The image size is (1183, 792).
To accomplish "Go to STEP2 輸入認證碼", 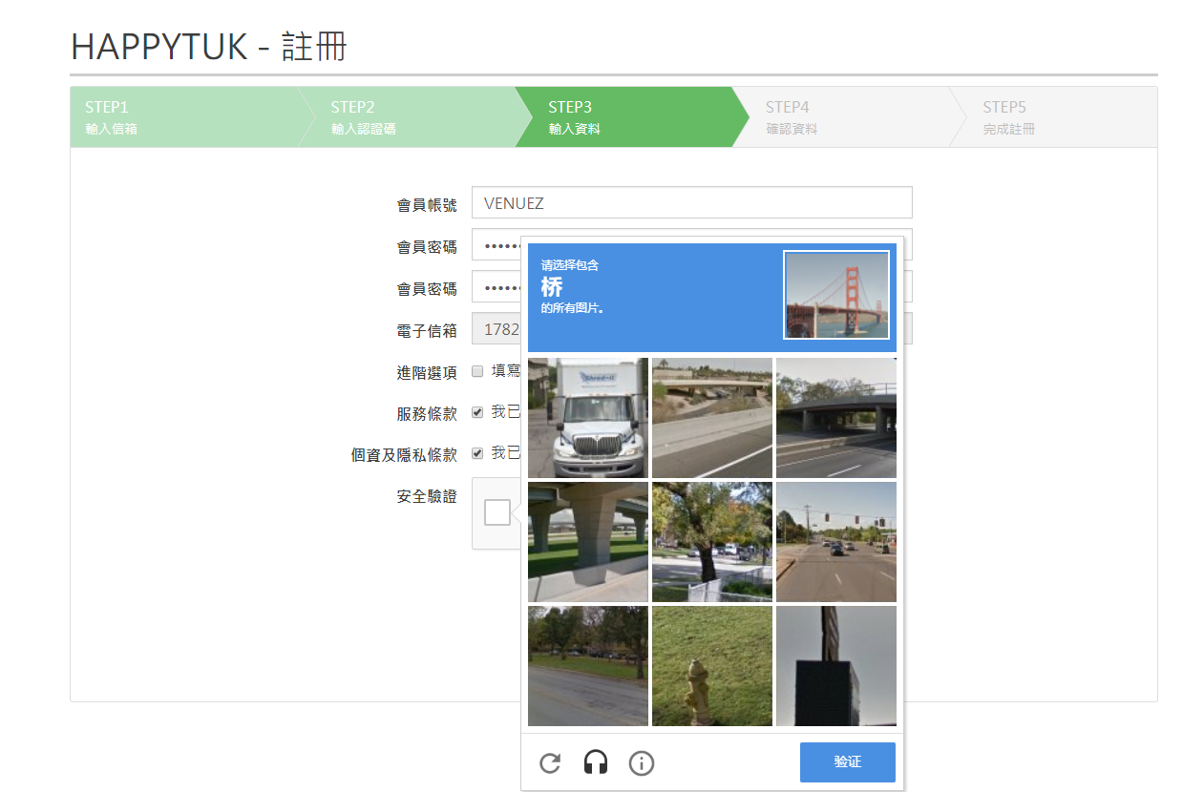I will 406,117.
